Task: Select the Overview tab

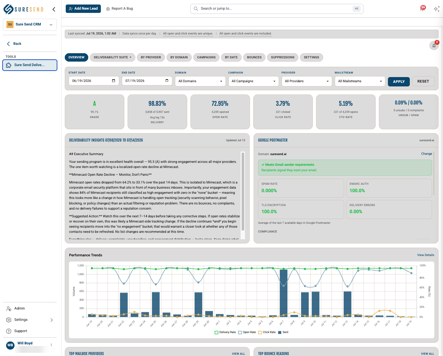Action: pos(76,57)
